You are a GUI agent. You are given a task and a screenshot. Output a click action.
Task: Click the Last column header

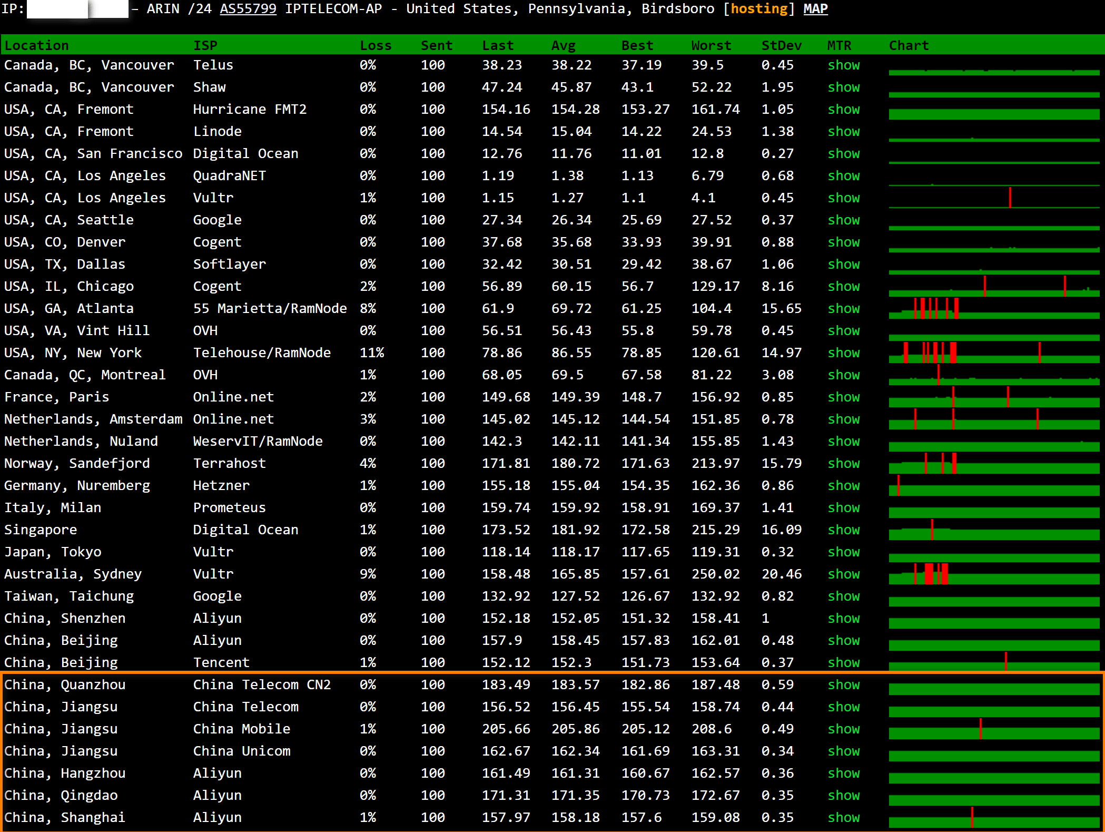(498, 45)
